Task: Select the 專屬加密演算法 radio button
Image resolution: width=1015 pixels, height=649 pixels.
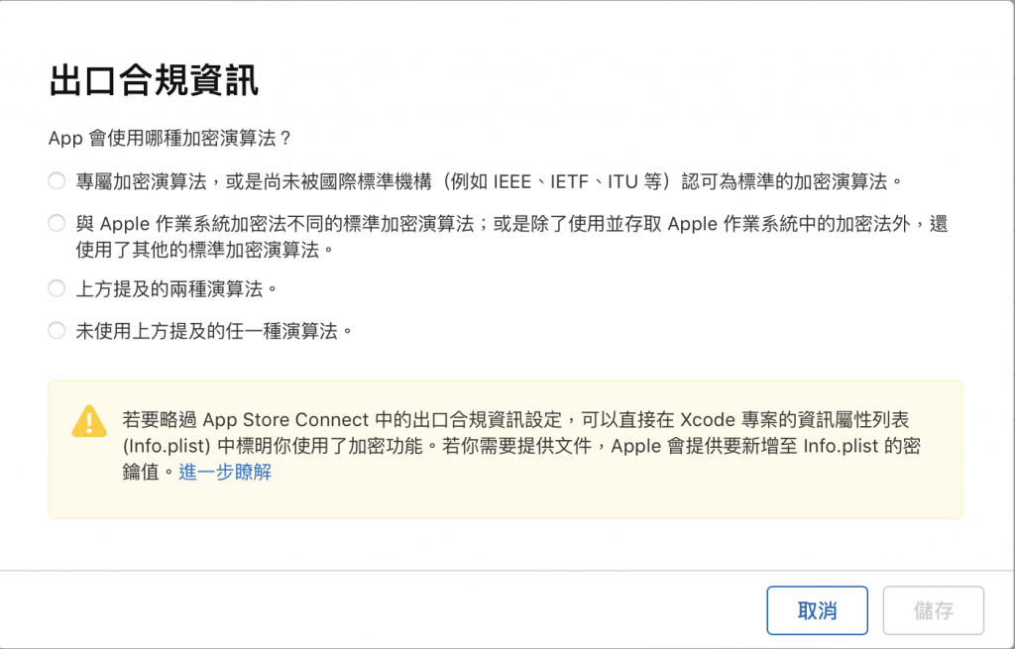Action: pos(56,181)
